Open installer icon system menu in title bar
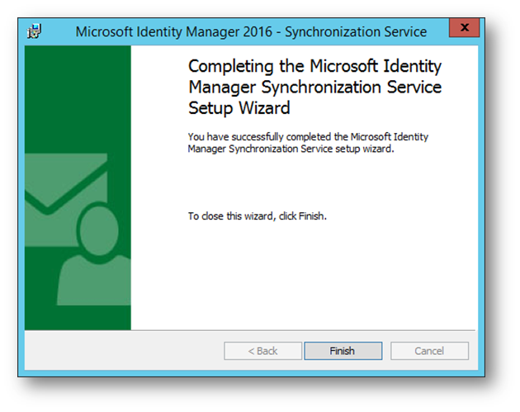Viewport: 520px width, 412px height. [x=34, y=31]
